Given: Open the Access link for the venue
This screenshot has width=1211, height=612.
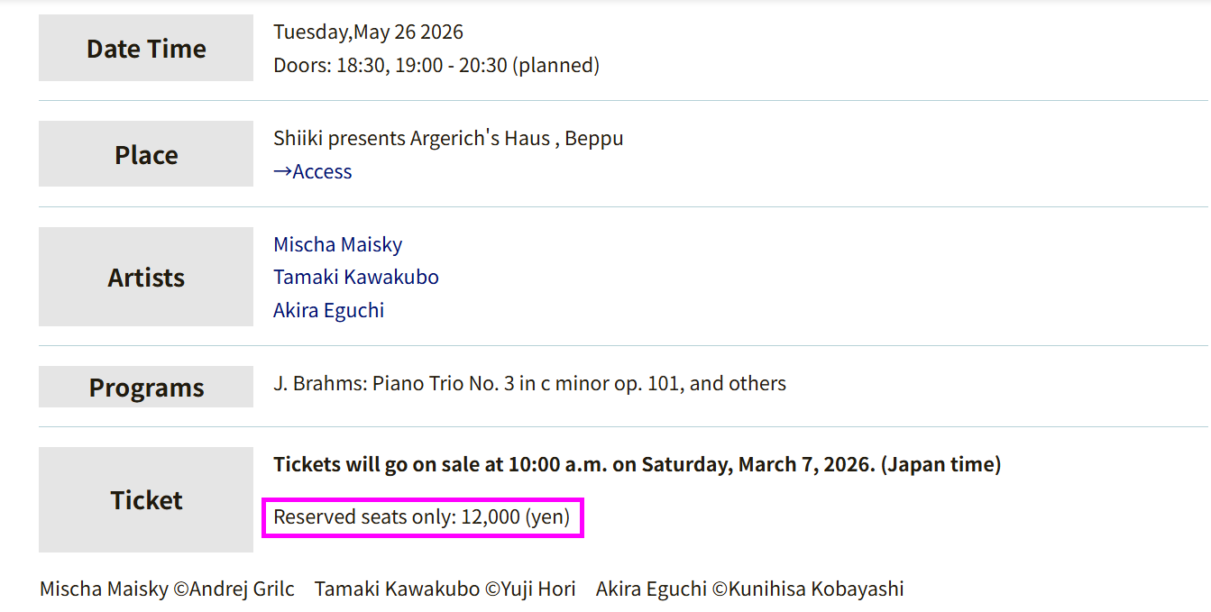Looking at the screenshot, I should coord(322,171).
